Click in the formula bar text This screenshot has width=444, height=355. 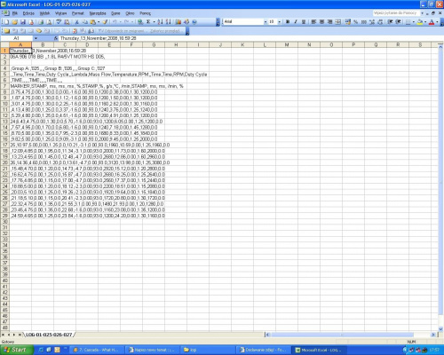click(99, 38)
